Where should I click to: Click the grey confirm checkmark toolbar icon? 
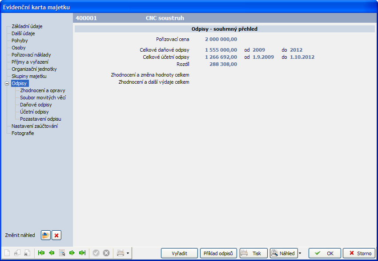coord(96,253)
